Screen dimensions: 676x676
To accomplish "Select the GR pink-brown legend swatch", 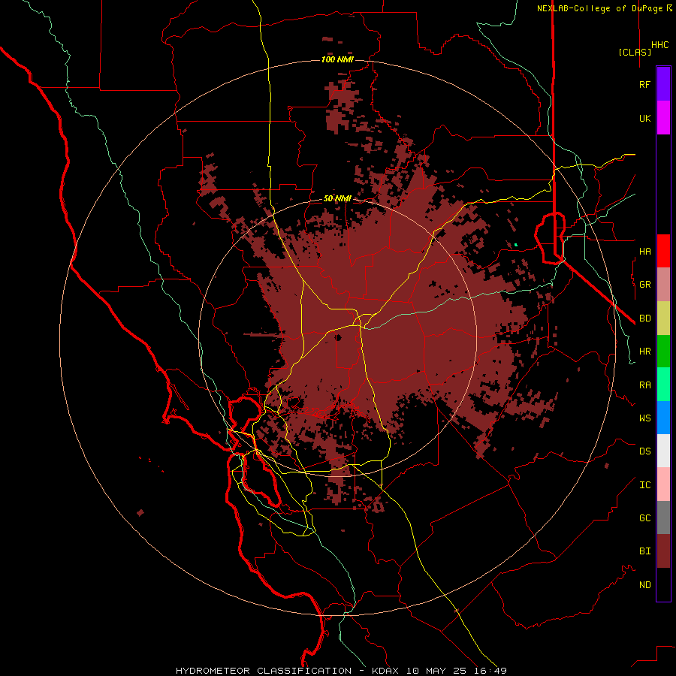I will (x=663, y=285).
